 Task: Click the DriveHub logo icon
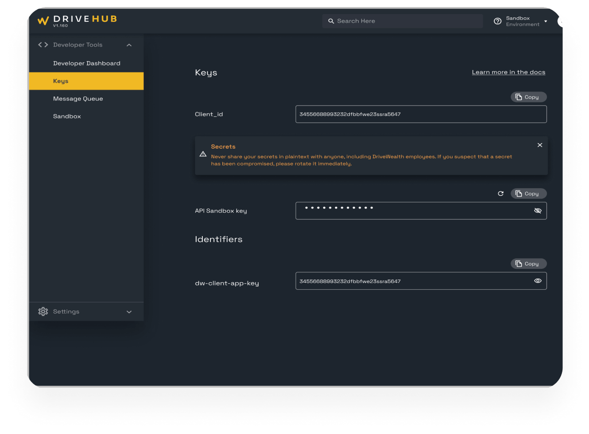coord(43,21)
